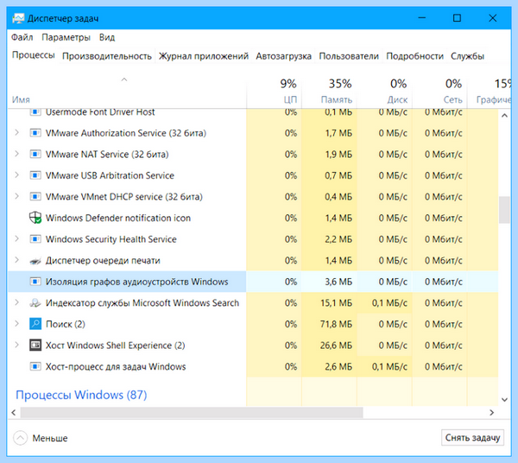This screenshot has width=518, height=463.
Task: Open the Параметры menu
Action: pyautogui.click(x=66, y=37)
